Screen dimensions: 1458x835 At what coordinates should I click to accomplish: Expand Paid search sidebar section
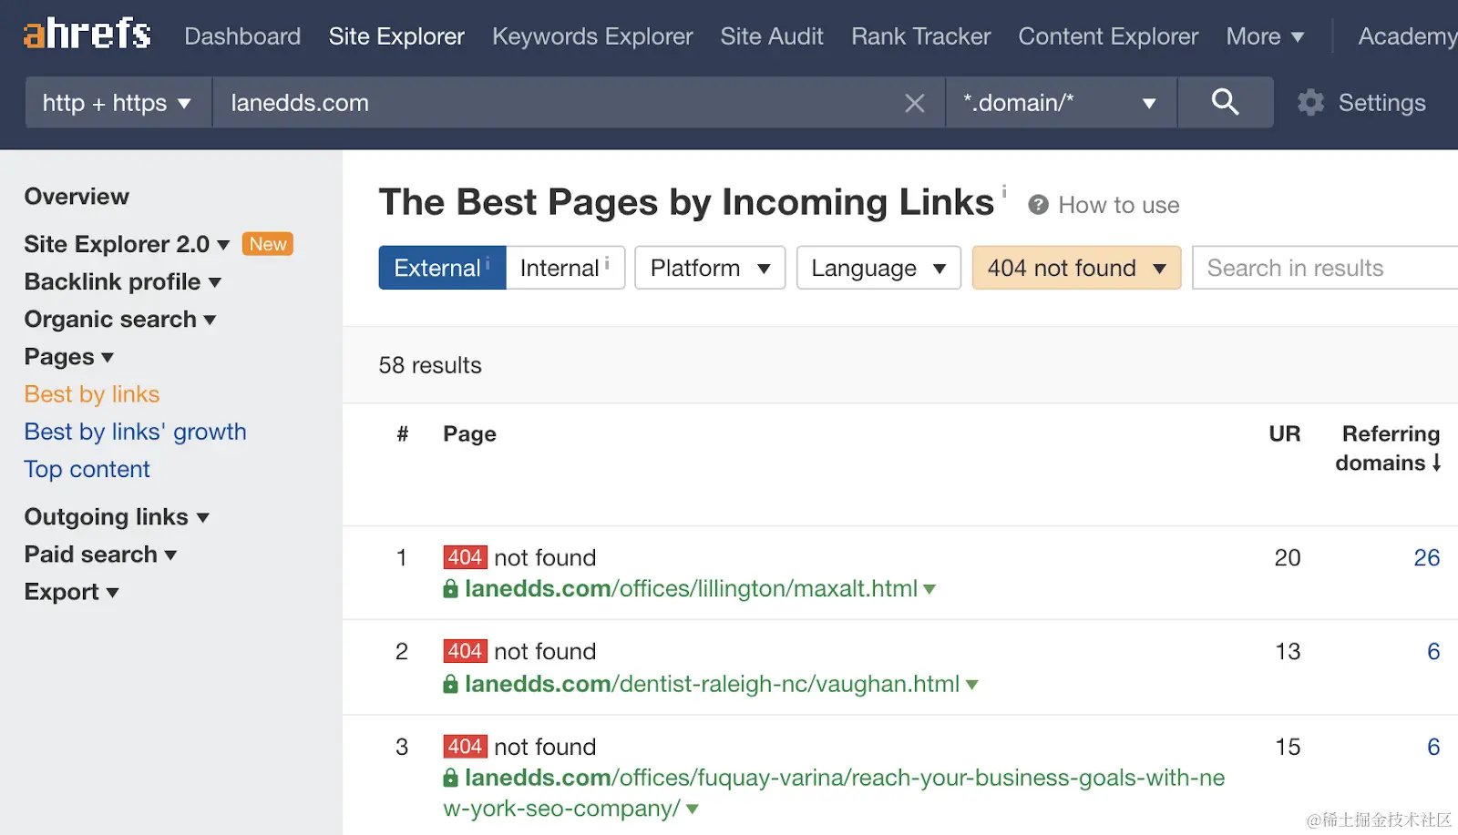coord(100,555)
